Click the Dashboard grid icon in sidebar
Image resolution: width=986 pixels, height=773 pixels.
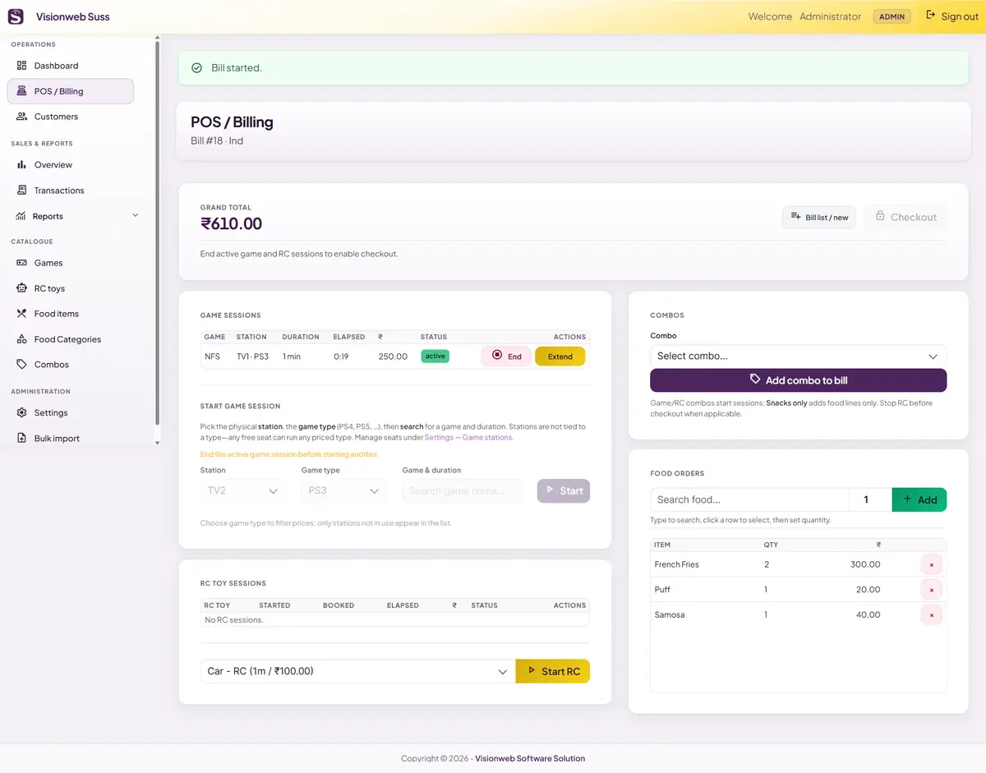point(22,66)
